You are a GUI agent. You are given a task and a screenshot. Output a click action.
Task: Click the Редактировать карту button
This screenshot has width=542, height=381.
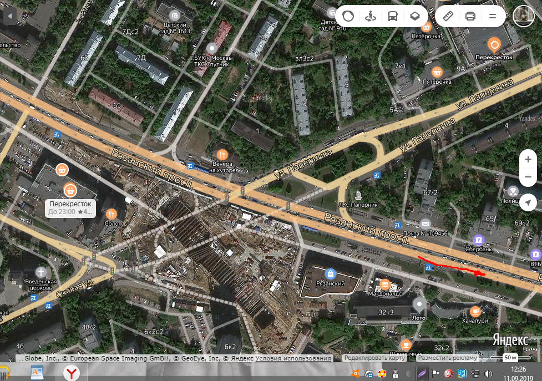pyautogui.click(x=374, y=358)
